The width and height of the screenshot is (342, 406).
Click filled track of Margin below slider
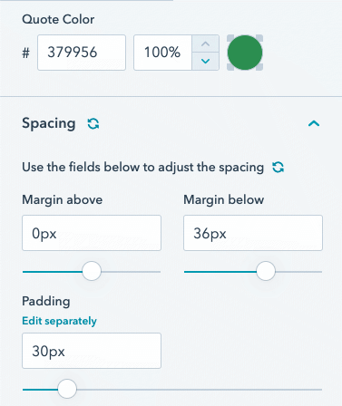[220, 272]
